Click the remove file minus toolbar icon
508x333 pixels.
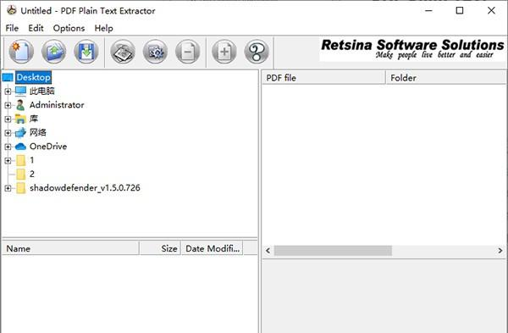pyautogui.click(x=188, y=52)
